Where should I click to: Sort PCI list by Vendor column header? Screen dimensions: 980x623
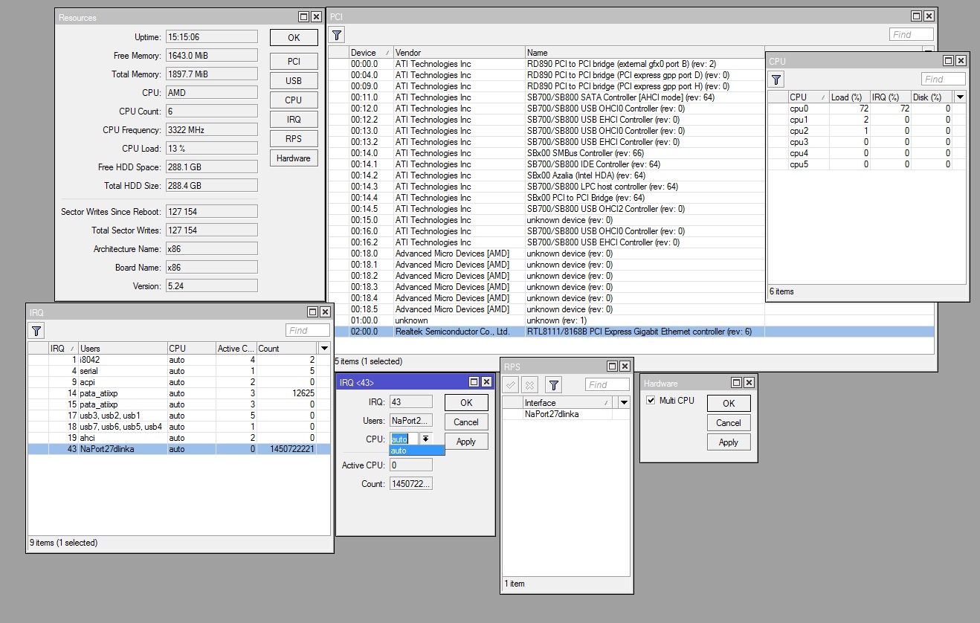coord(459,53)
